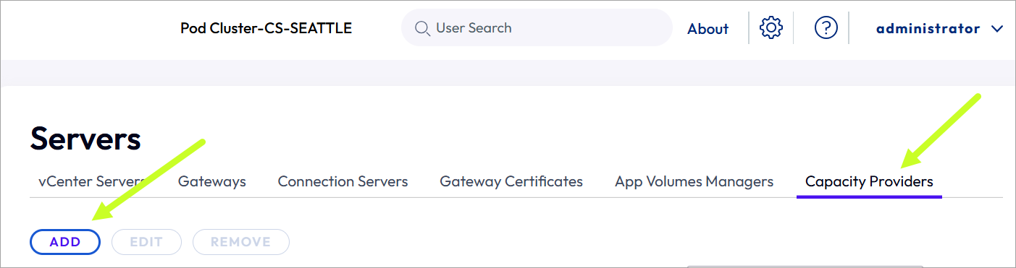This screenshot has width=1016, height=268.
Task: Click the EDIT button
Action: pyautogui.click(x=146, y=242)
